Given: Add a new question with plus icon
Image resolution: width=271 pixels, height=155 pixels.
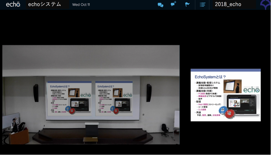Looking at the screenshot, I should 173,4.
